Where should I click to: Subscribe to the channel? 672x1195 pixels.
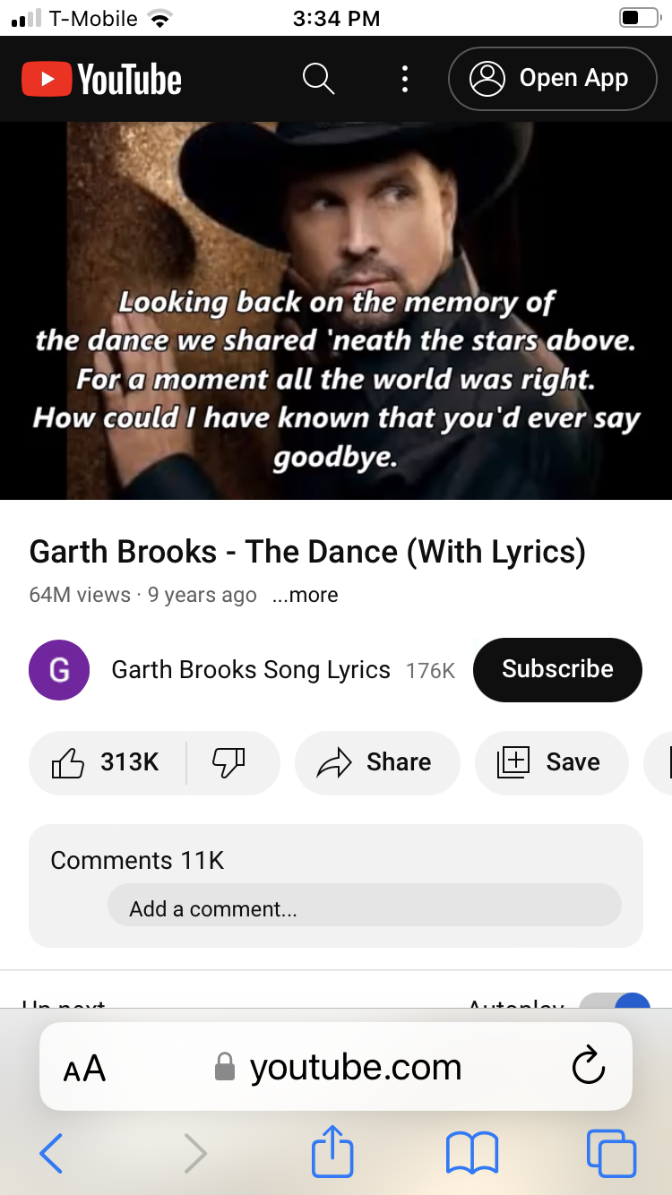coord(557,669)
